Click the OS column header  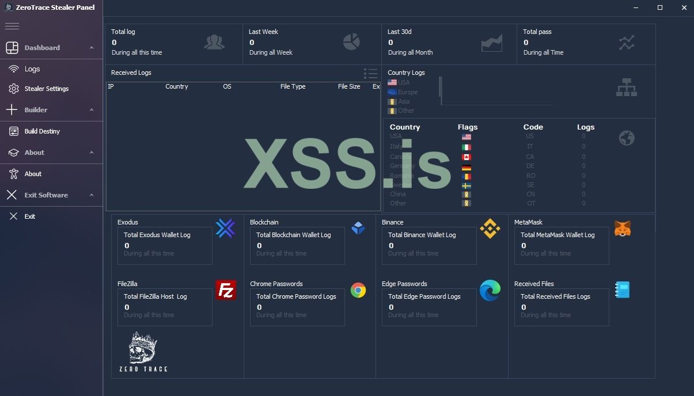tap(227, 86)
